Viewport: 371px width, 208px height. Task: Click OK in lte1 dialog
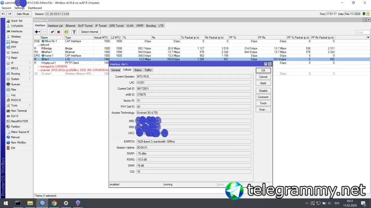[x=263, y=70]
